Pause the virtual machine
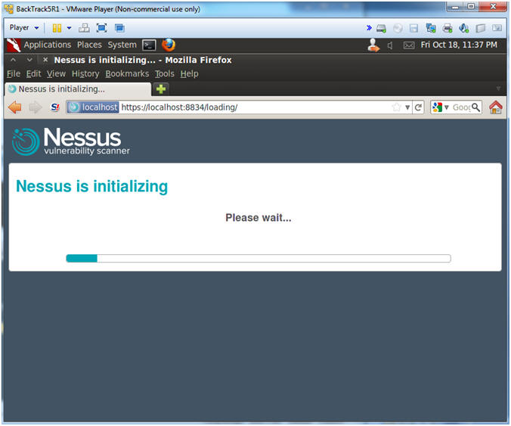511x426 pixels. point(57,28)
